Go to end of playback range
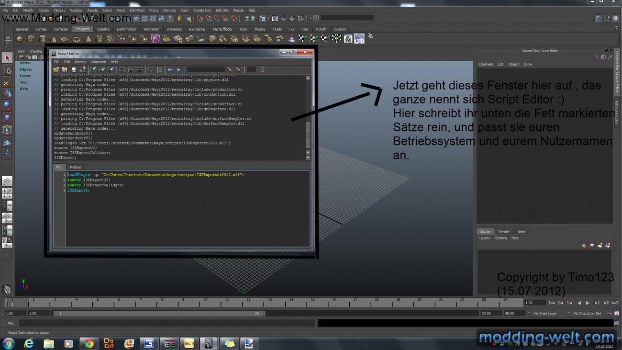The height and width of the screenshot is (350, 622). tap(615, 303)
